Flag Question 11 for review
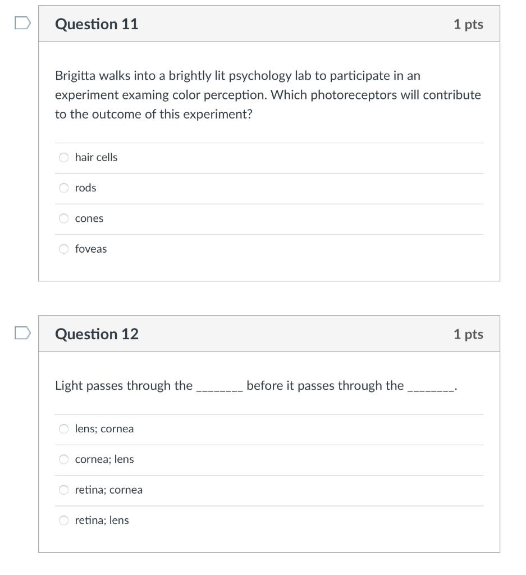526x575 pixels. [x=22, y=23]
